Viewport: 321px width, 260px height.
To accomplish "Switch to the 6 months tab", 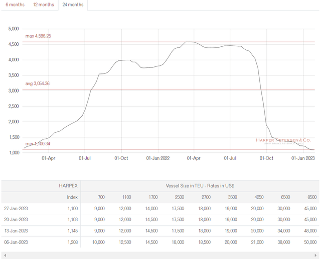I will (16, 5).
